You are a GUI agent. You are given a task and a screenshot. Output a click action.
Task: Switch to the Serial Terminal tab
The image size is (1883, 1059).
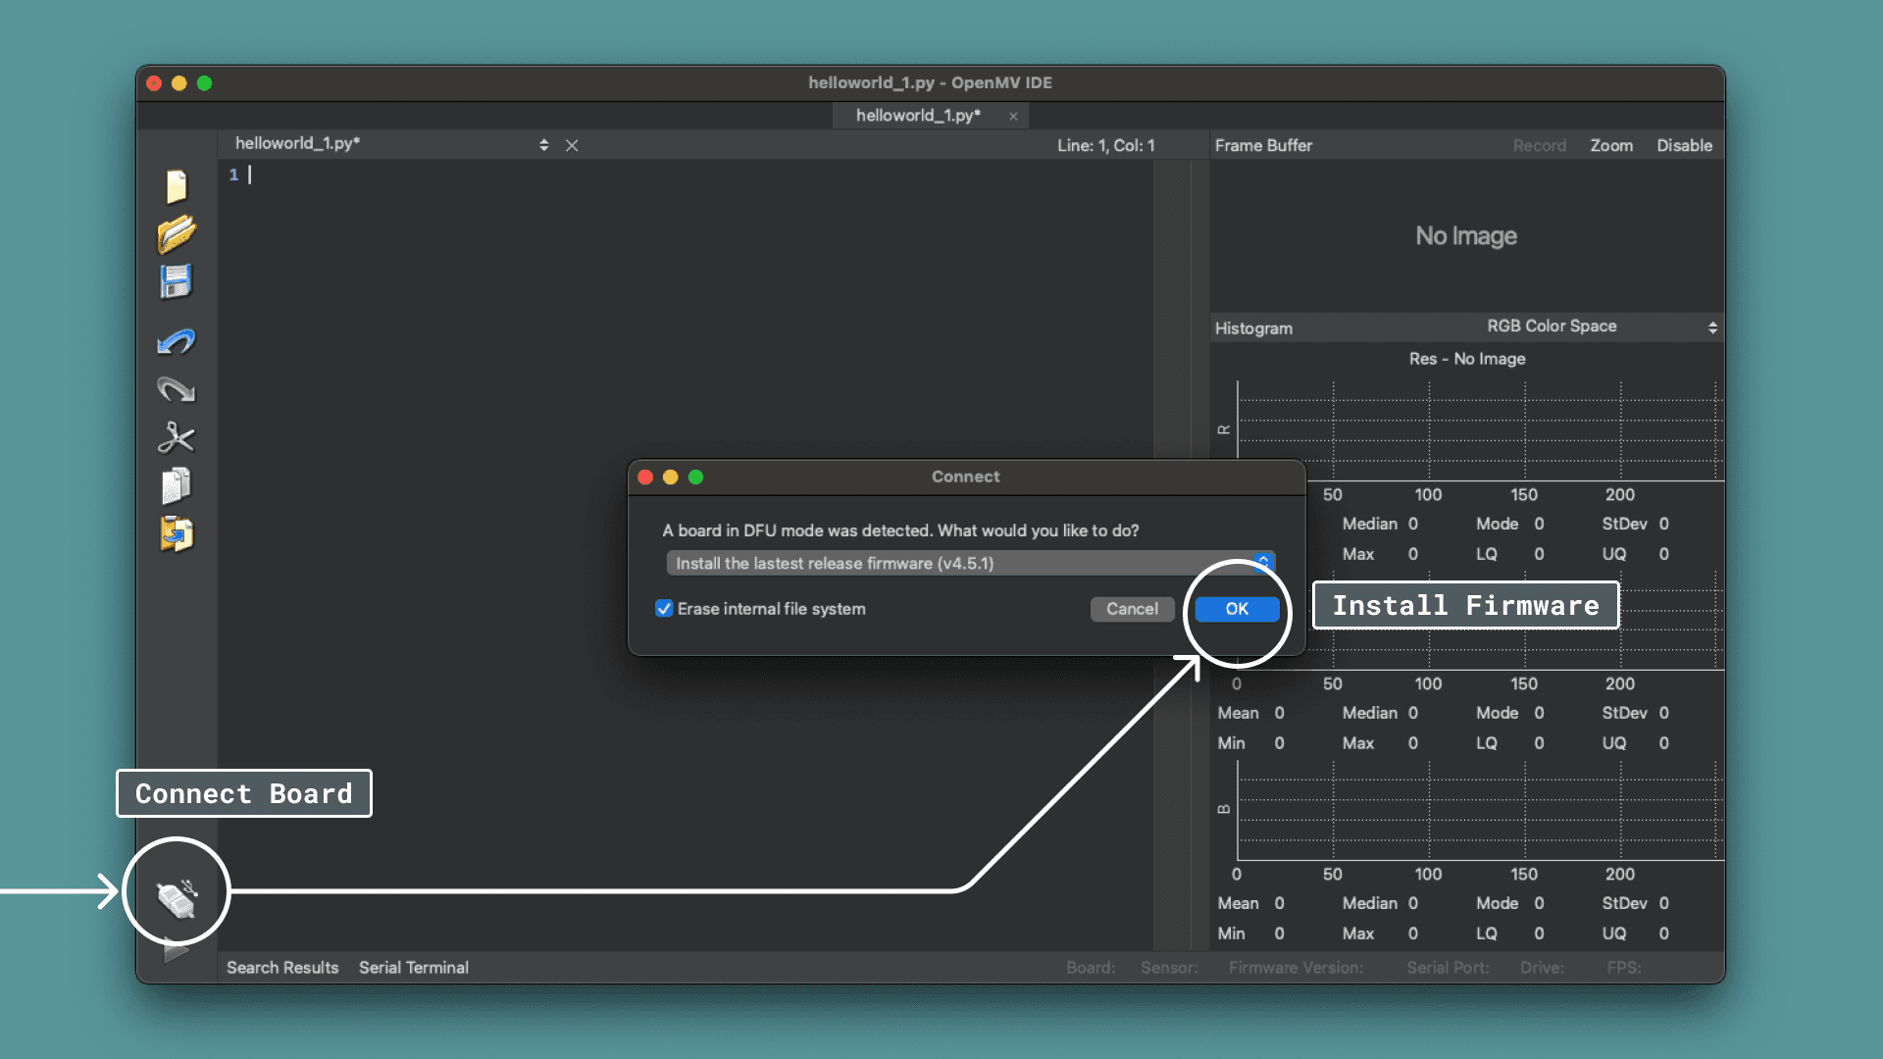(413, 968)
